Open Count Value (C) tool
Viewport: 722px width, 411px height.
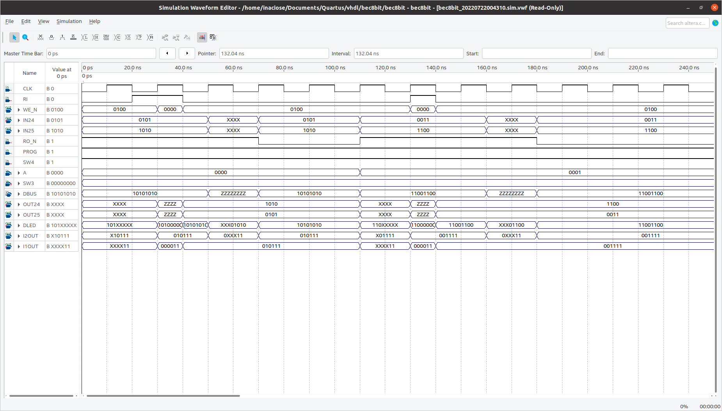[x=117, y=37]
